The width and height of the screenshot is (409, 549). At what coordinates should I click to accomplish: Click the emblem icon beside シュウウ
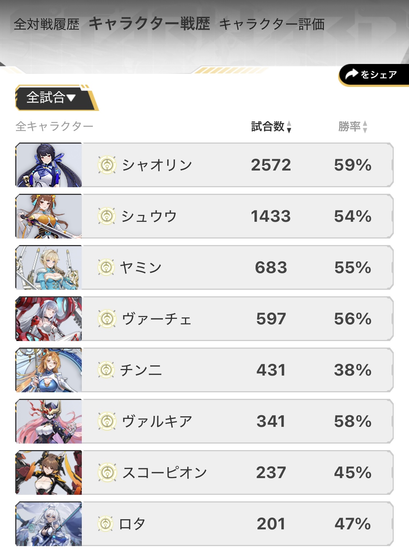[x=107, y=216]
